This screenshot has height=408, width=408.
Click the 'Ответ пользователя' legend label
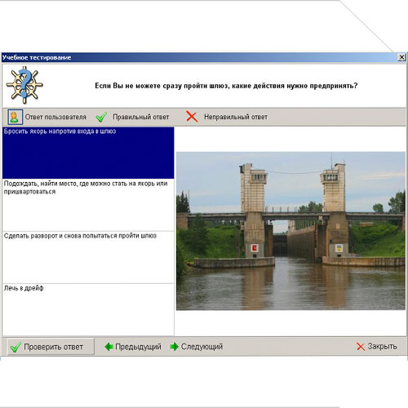[x=55, y=117]
